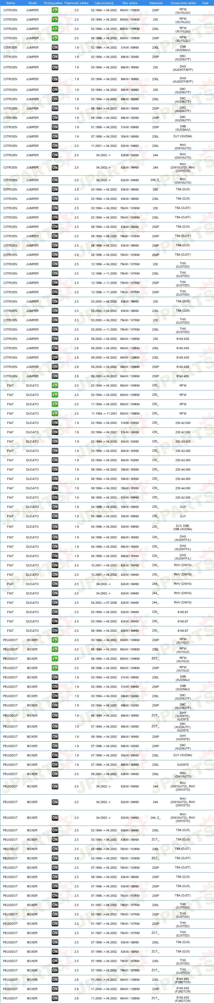Image resolution: width=214 pixels, height=1003 pixels.
Task: Click ON icon in Fiat Ducato 04.2002 -> 07.2006 row
Action: click(x=55, y=603)
